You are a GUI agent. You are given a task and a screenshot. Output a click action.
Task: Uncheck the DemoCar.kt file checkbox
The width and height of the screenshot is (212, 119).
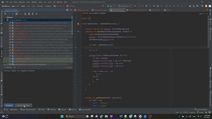10,56
